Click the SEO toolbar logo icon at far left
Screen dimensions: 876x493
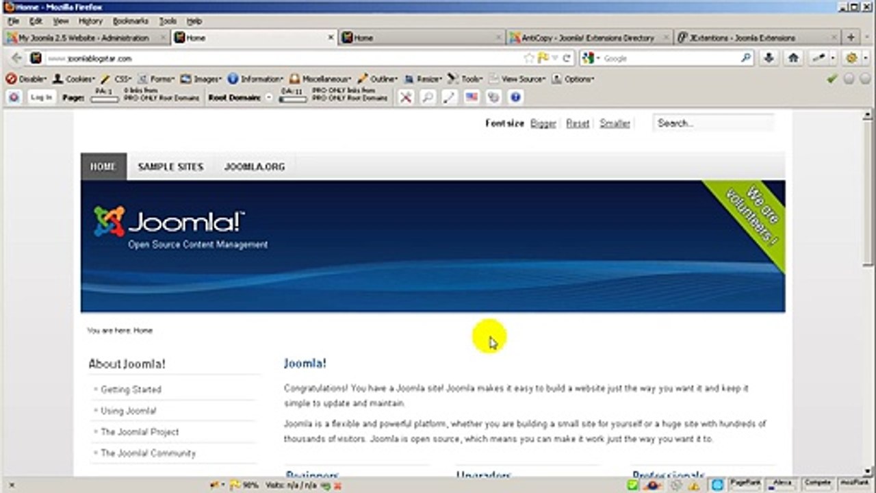coord(13,97)
